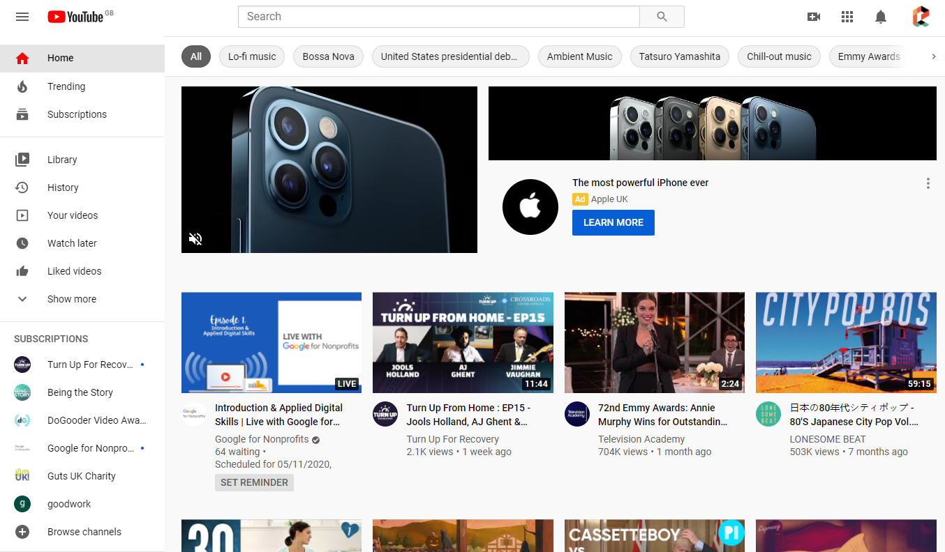The image size is (945, 552).
Task: Open the Turn Up From Home EP15 thumbnail
Action: pos(463,343)
